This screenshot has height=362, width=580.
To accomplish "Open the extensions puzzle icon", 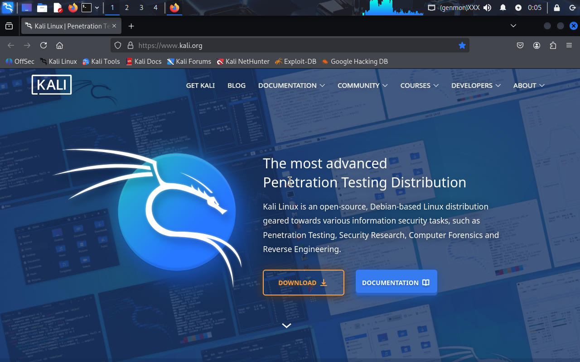I will [553, 45].
